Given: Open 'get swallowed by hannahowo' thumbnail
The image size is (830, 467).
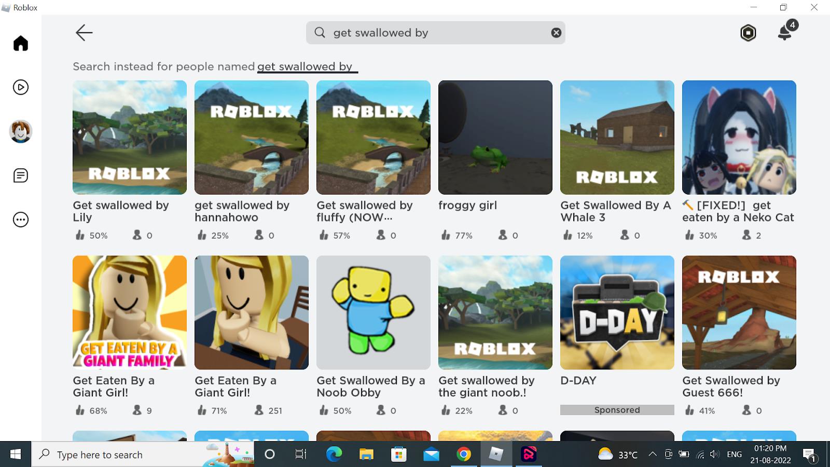Looking at the screenshot, I should pyautogui.click(x=252, y=138).
